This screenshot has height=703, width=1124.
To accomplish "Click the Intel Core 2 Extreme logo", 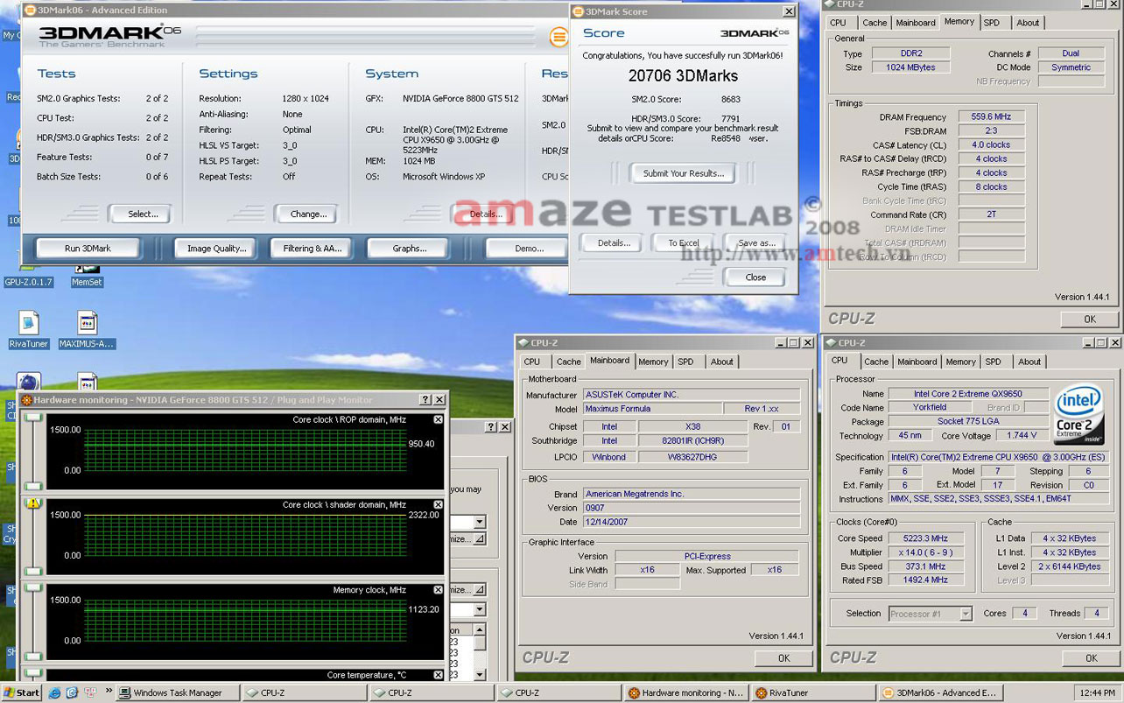I will 1078,415.
